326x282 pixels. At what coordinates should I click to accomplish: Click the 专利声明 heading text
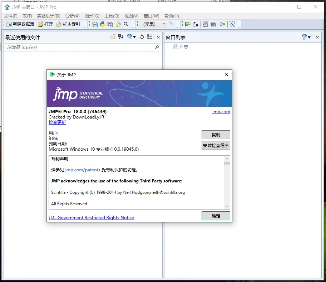pos(60,158)
